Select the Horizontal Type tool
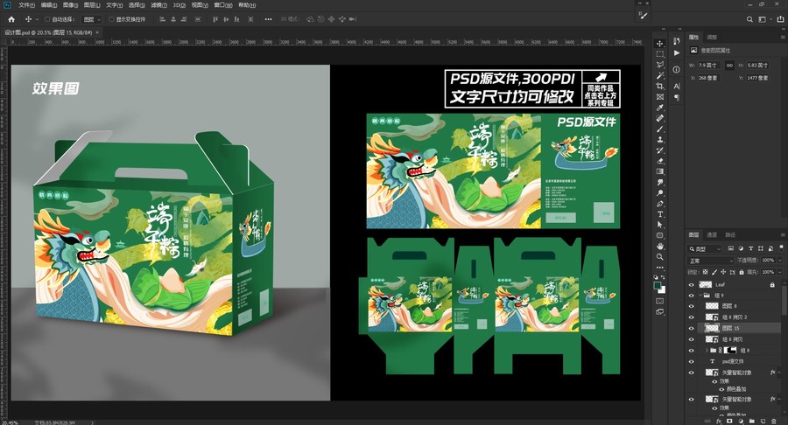The width and height of the screenshot is (788, 425). click(660, 214)
